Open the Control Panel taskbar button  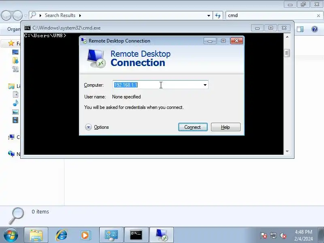point(111,235)
